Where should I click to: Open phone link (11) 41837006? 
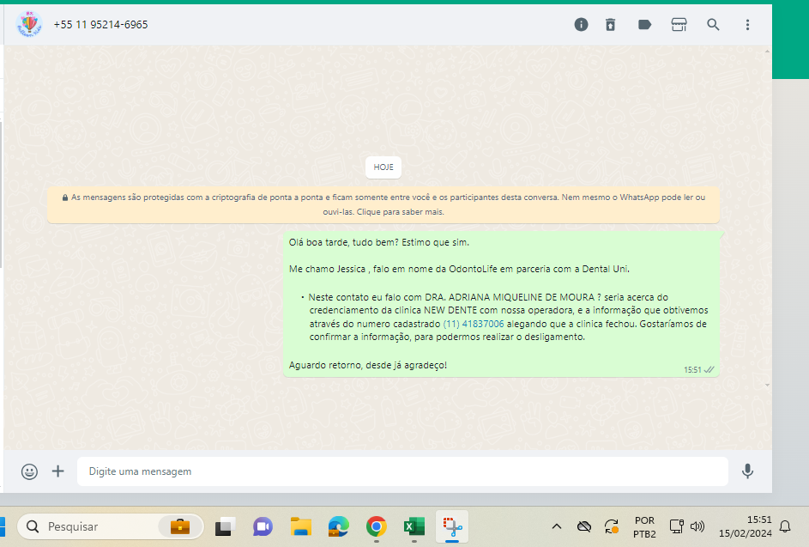point(473,324)
